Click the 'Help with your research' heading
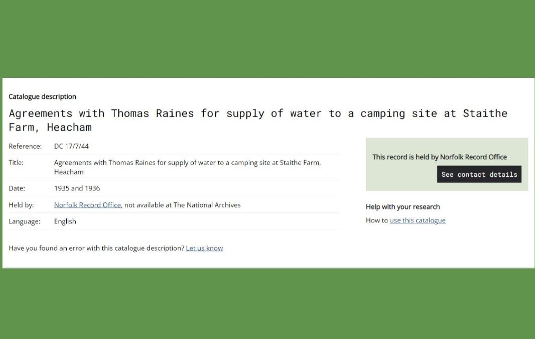This screenshot has width=535, height=339. (x=403, y=207)
